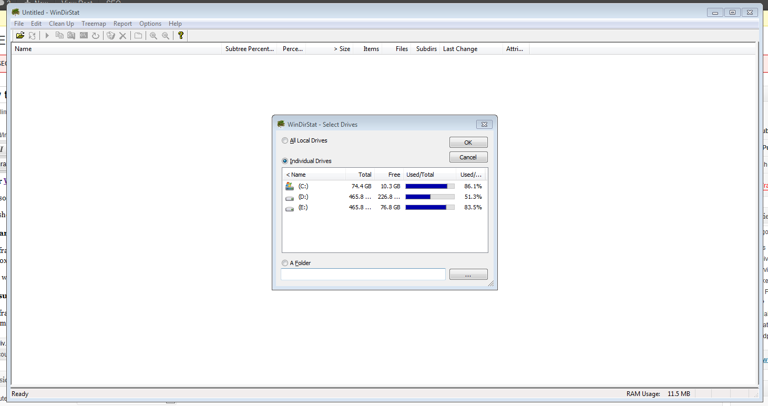Click the 51.3% used value
Viewport: 768px width, 406px height.
tap(473, 197)
